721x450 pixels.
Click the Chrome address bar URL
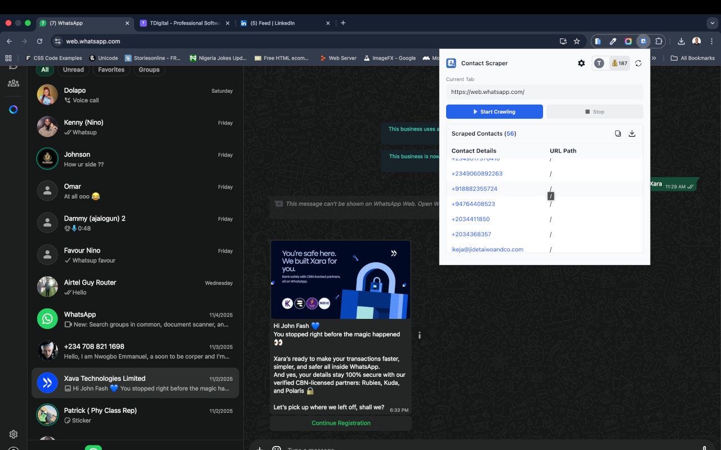click(93, 41)
